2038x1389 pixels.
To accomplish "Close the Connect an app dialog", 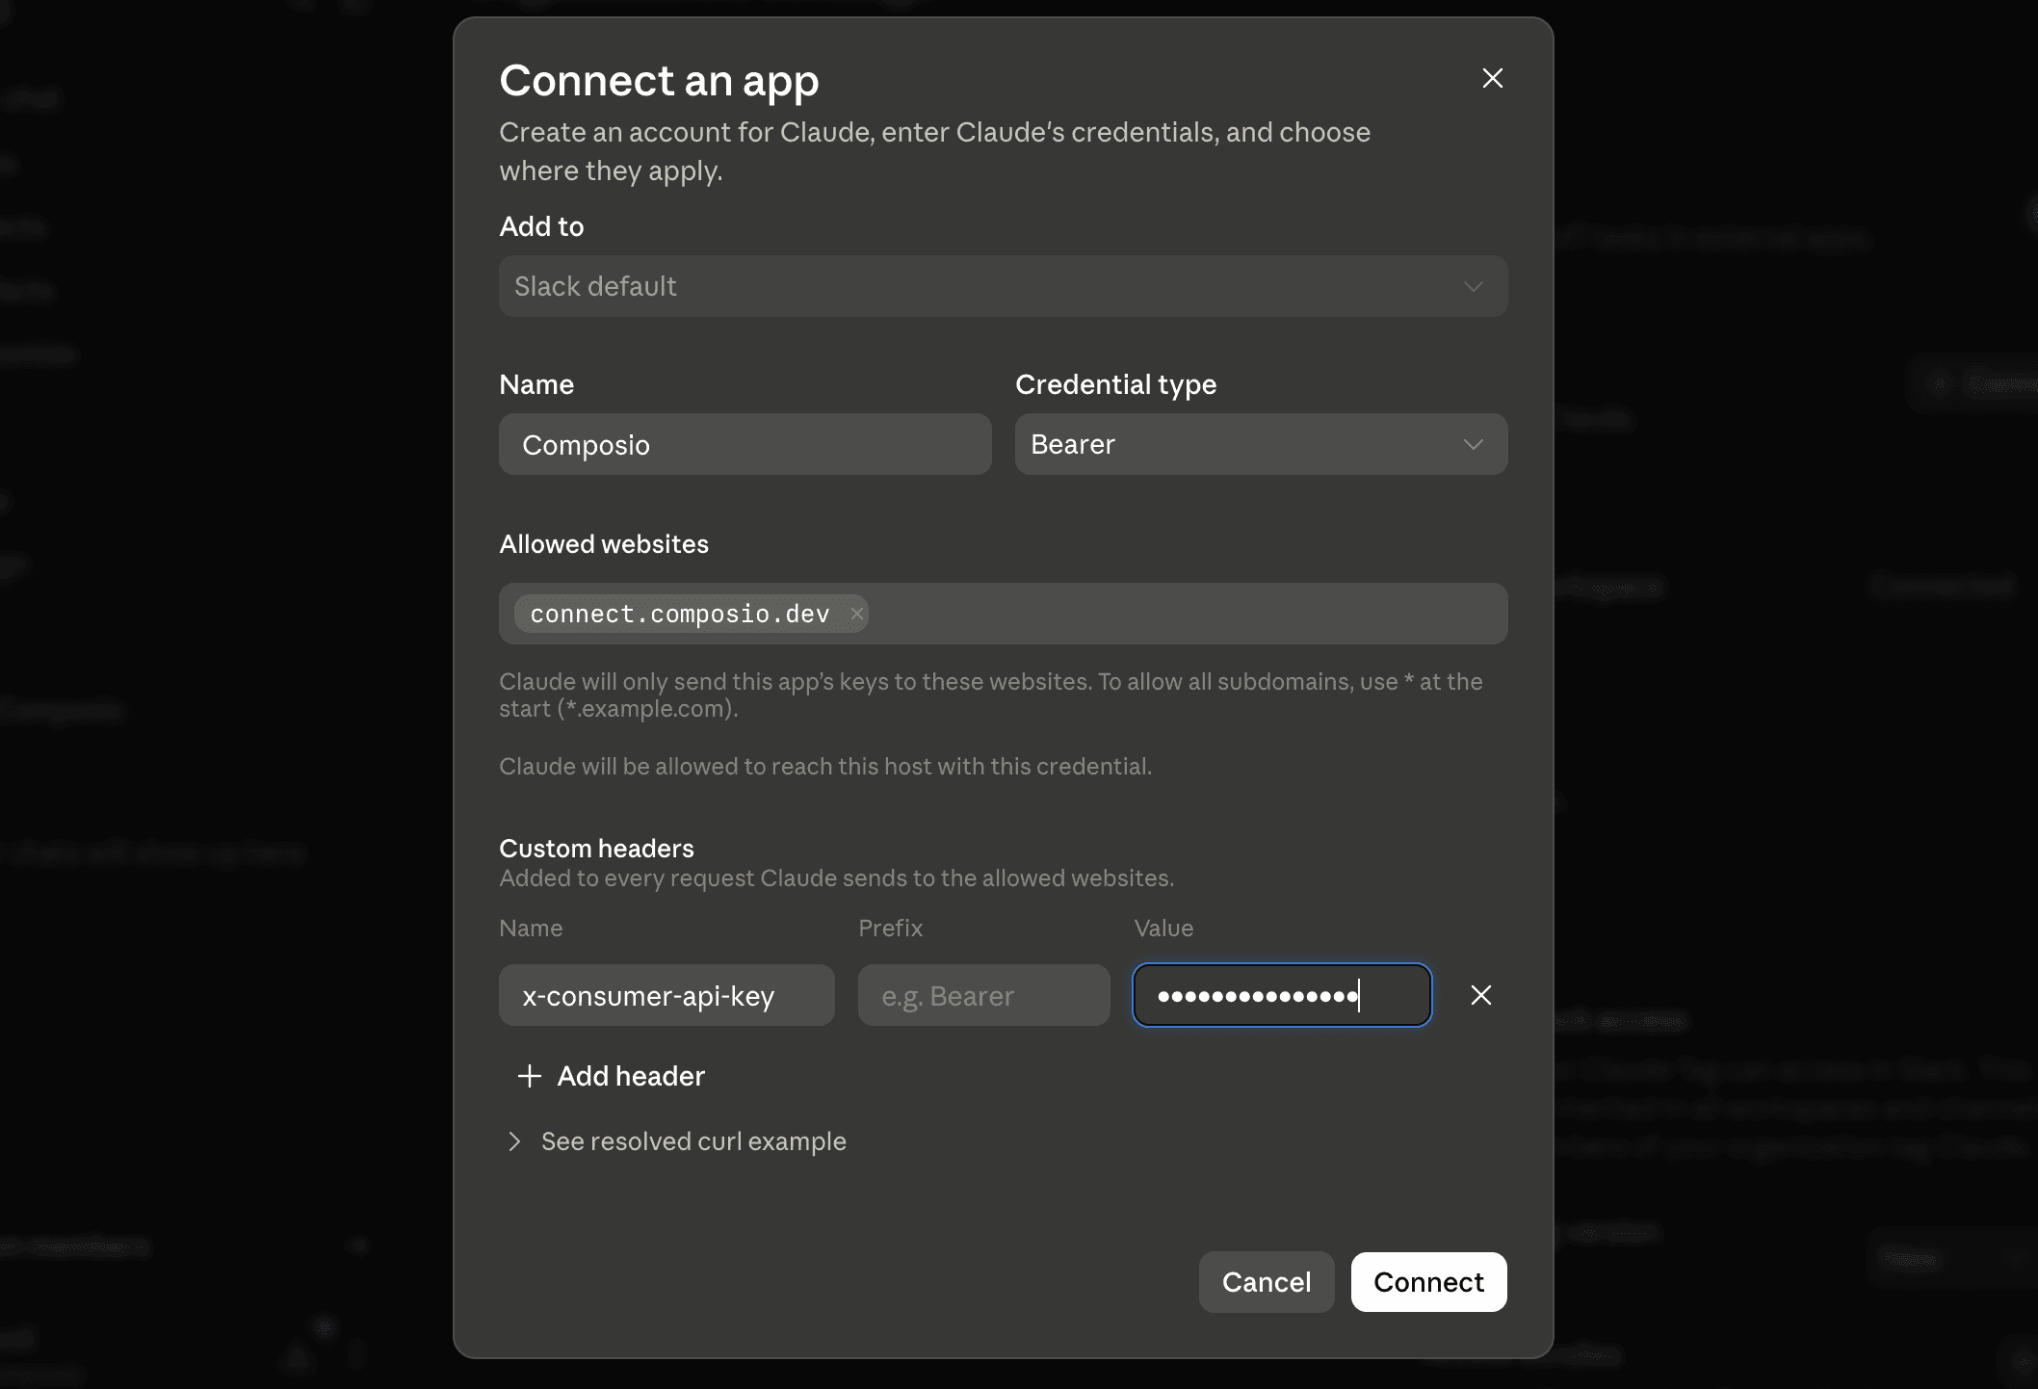I will pos(1492,78).
